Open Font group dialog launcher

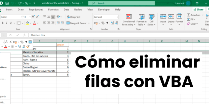(39, 29)
